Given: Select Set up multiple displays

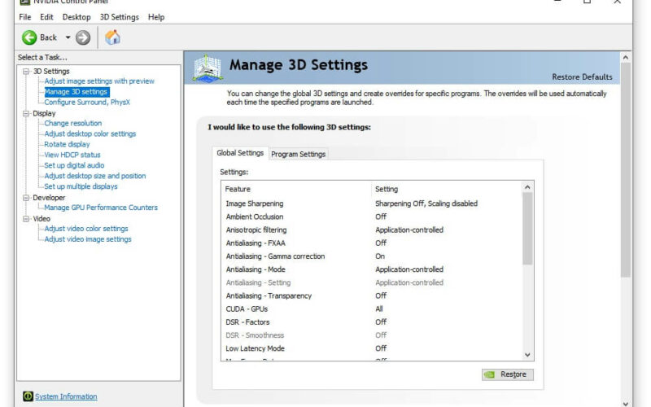Looking at the screenshot, I should [x=81, y=186].
